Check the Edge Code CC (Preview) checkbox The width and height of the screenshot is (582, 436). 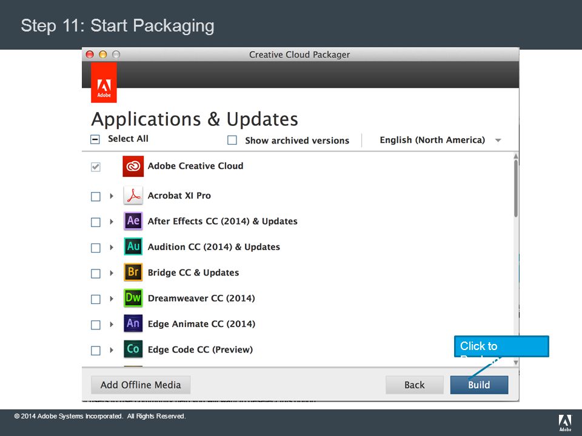coord(95,351)
